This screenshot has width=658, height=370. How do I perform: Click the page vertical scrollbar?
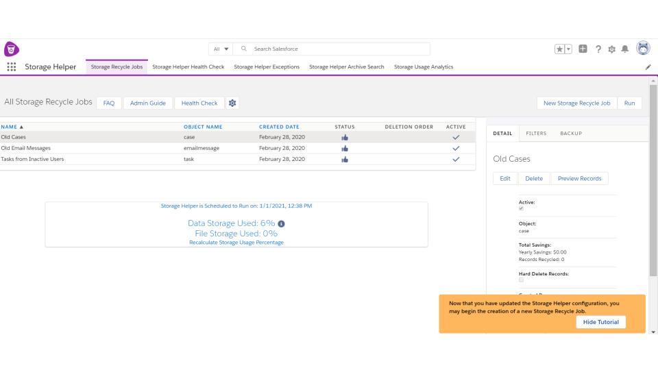pyautogui.click(x=653, y=180)
